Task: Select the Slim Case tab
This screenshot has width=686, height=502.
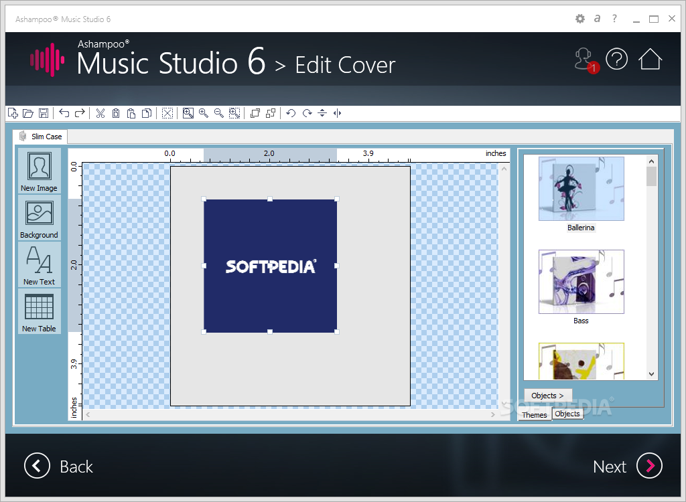Action: click(x=40, y=137)
